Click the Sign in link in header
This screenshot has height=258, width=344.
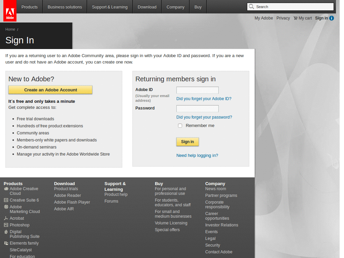tap(321, 18)
